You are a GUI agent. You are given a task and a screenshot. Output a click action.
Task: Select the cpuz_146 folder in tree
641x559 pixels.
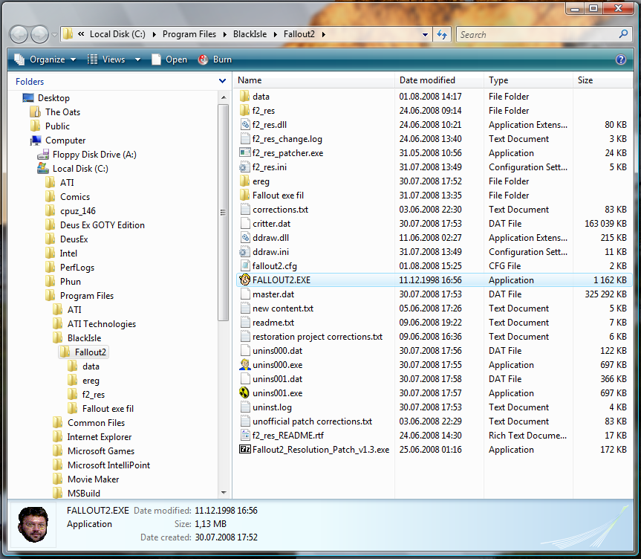(x=78, y=211)
